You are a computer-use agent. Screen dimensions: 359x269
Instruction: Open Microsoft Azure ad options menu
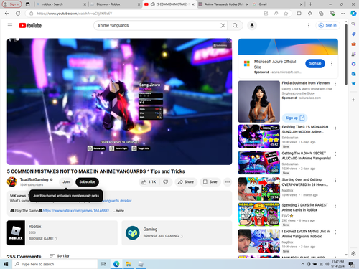click(x=332, y=63)
